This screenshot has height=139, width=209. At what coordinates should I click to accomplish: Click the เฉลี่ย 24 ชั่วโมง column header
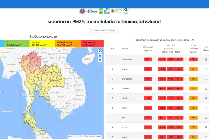193,48
